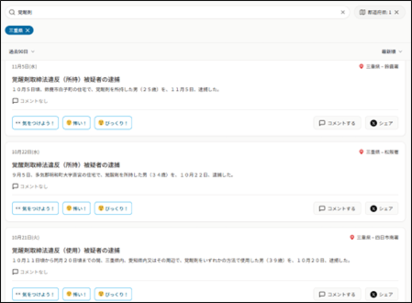Open the 都道府県 prefecture selector
The image size is (412, 303).
tap(375, 12)
